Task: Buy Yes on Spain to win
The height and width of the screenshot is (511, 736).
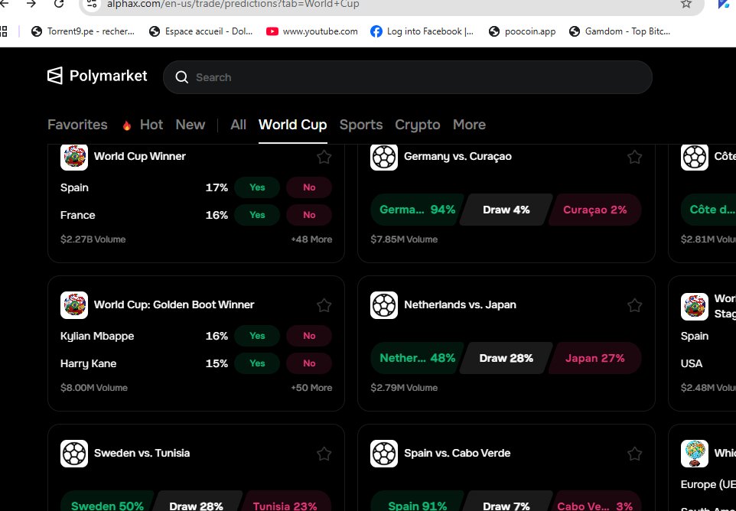Action: pos(257,187)
